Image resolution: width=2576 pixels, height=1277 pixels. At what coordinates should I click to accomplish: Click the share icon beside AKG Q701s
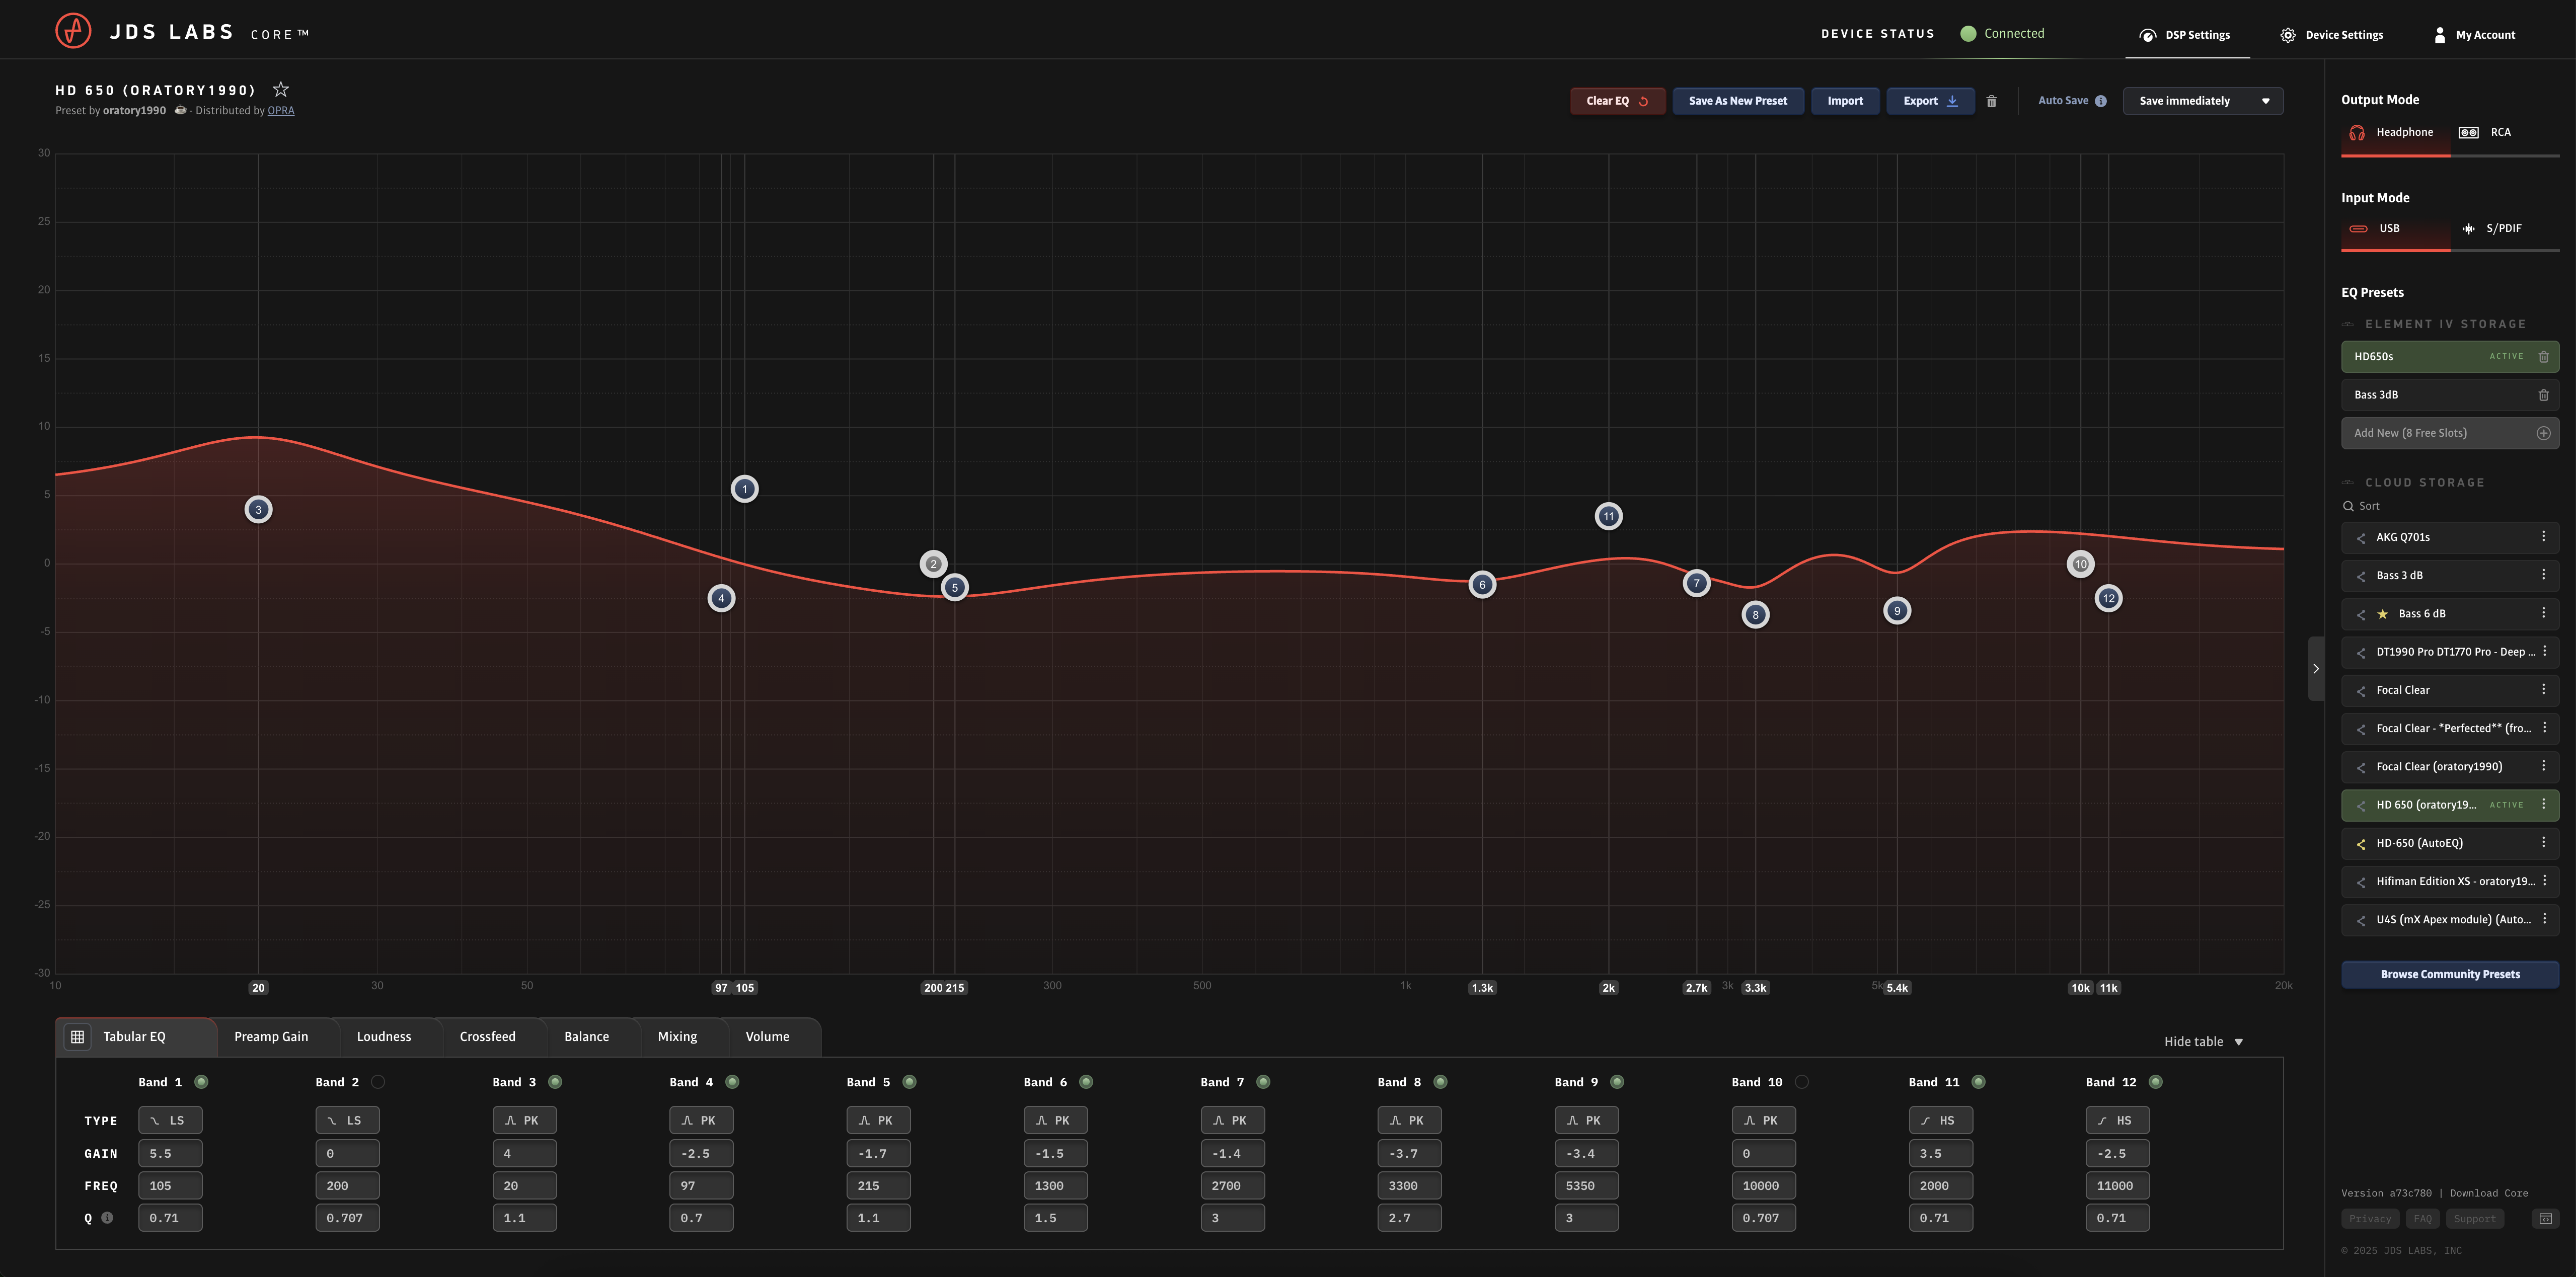click(x=2361, y=538)
